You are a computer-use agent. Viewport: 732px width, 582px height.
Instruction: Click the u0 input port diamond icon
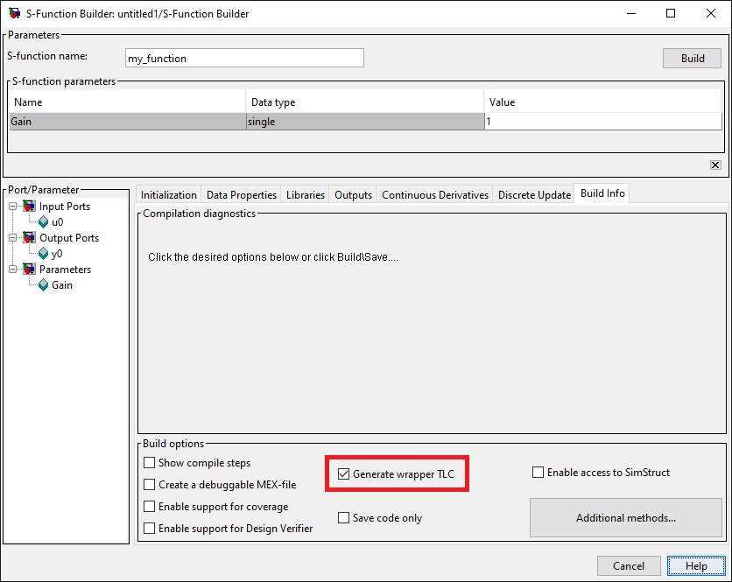[x=44, y=222]
